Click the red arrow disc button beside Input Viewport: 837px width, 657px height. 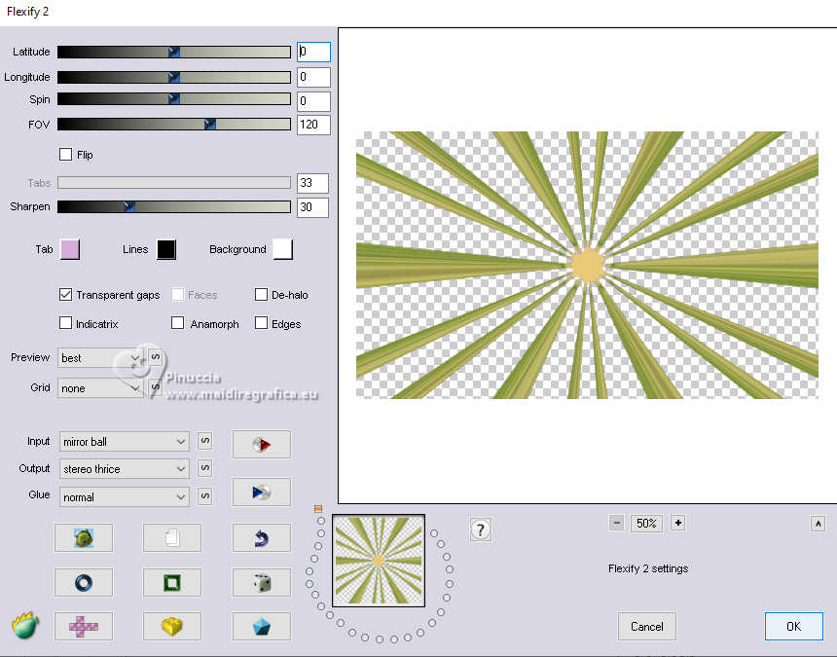(262, 444)
